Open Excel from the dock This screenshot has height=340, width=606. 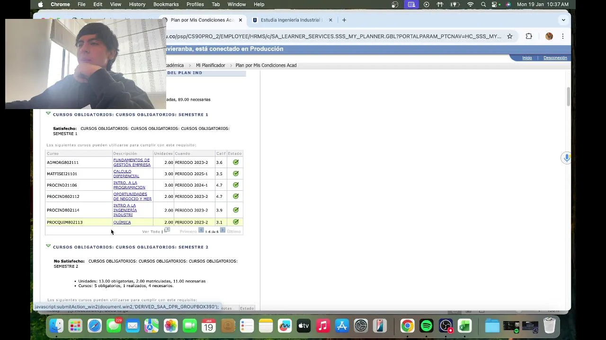(x=464, y=326)
